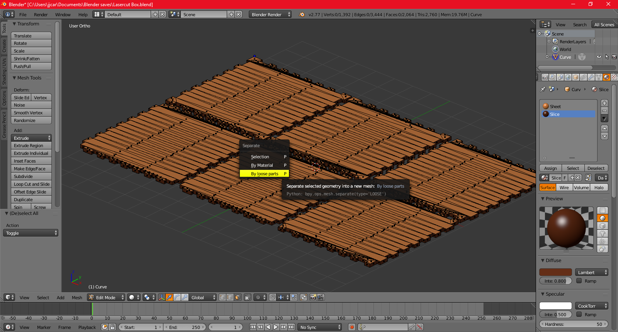618x332 pixels.
Task: Open the Edit Mode selector
Action: coord(106,298)
